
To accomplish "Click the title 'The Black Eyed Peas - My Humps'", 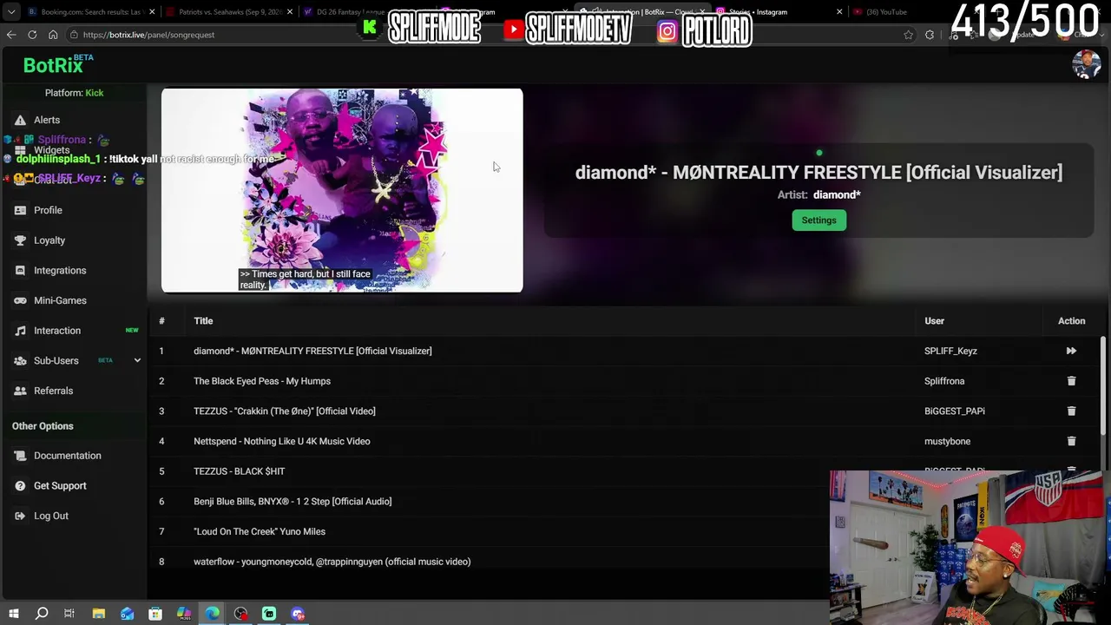I will [262, 381].
